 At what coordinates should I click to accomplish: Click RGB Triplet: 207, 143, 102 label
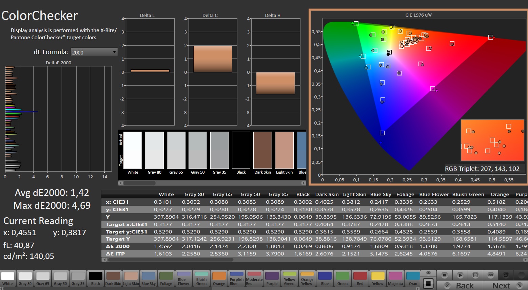tap(482, 169)
